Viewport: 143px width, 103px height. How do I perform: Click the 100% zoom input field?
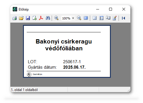tap(66, 18)
